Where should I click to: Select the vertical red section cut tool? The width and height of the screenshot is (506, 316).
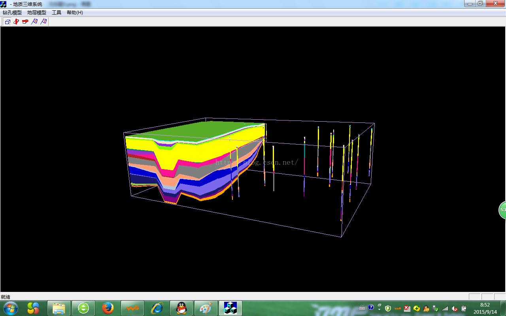pyautogui.click(x=16, y=22)
